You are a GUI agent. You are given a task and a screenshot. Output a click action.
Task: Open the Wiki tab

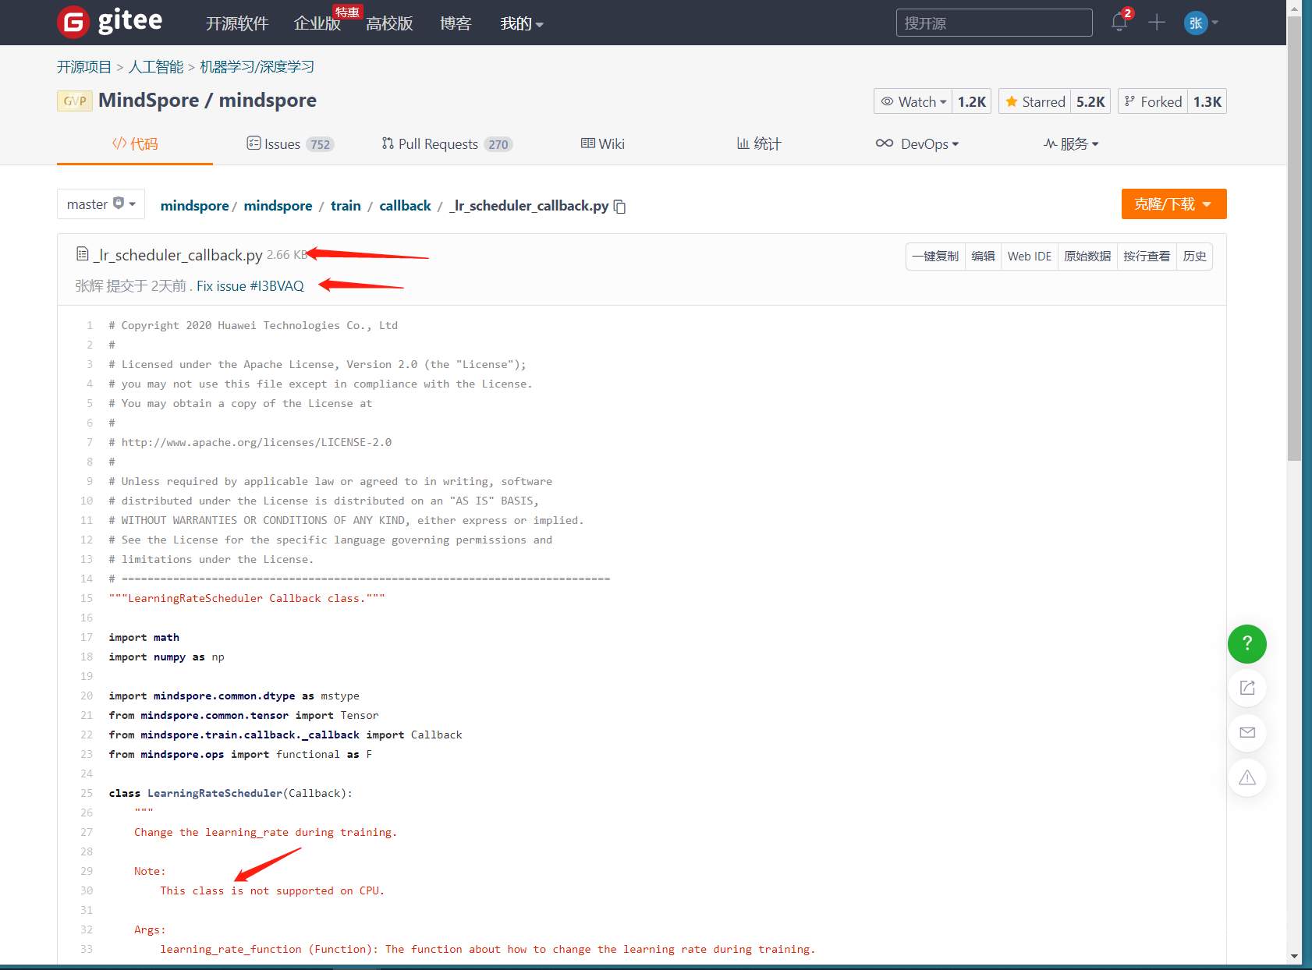point(603,143)
